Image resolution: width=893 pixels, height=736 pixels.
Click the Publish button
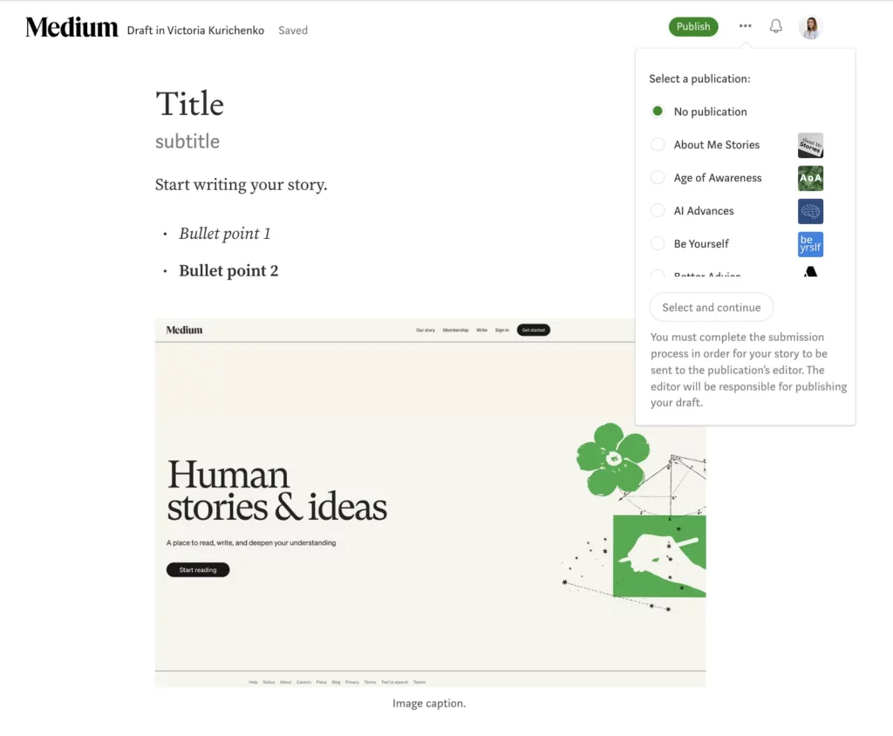693,26
